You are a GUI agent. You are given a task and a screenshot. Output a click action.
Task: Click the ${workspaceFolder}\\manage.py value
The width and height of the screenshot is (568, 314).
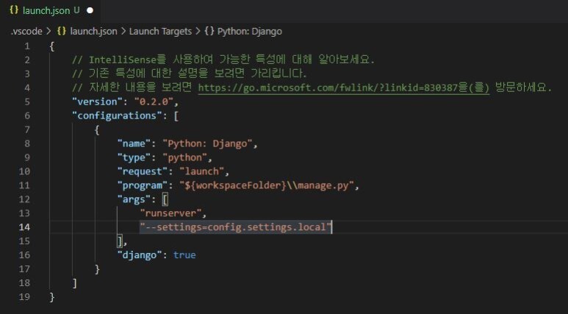[267, 185]
